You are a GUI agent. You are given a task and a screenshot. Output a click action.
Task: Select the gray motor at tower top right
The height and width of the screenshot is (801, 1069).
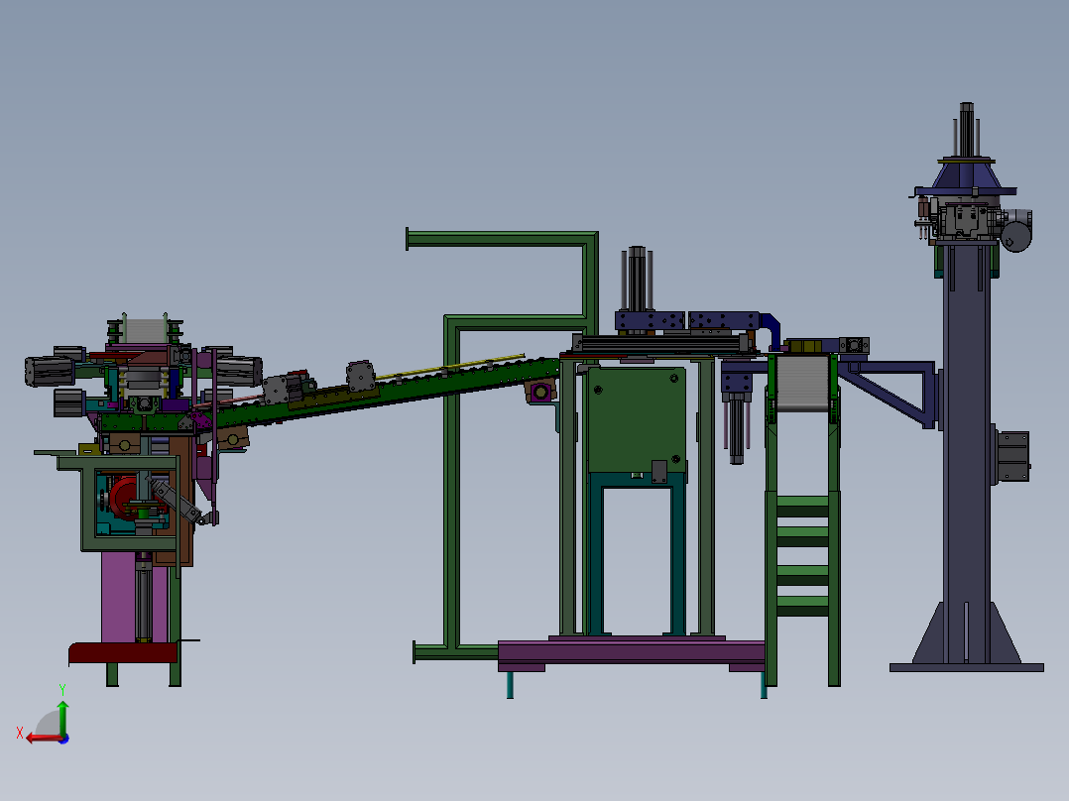(x=1017, y=232)
